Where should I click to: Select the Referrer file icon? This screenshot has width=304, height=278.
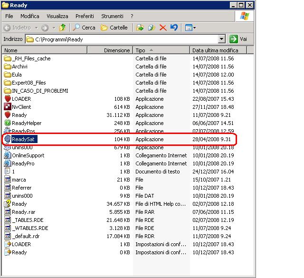click(x=8, y=188)
